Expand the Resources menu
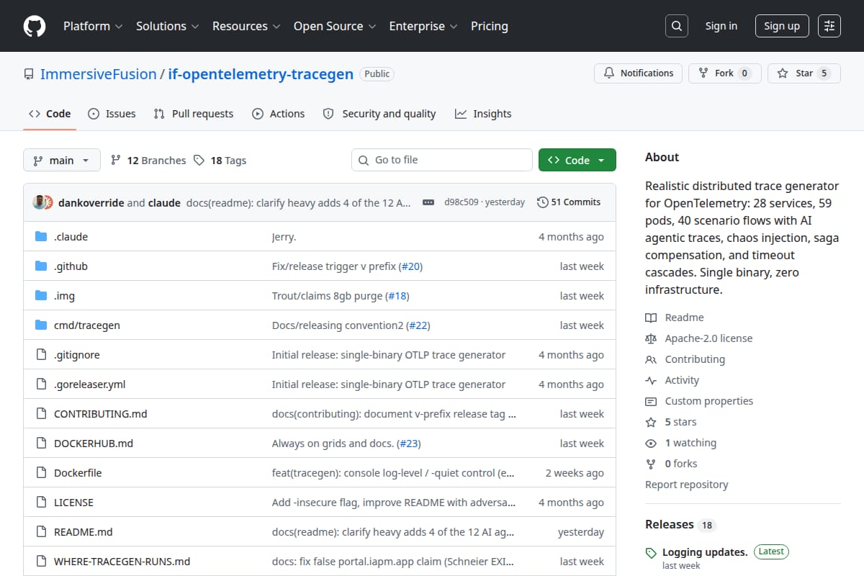This screenshot has height=576, width=864. 246,26
